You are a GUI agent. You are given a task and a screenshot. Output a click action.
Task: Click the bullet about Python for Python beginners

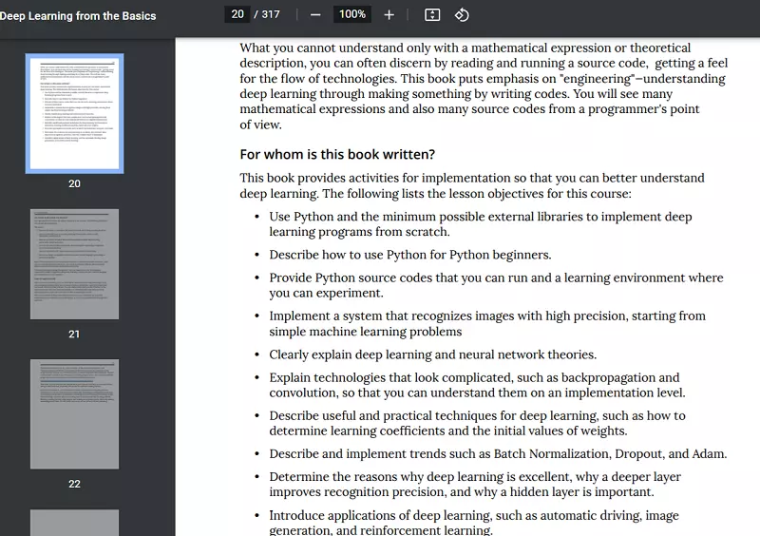point(409,255)
